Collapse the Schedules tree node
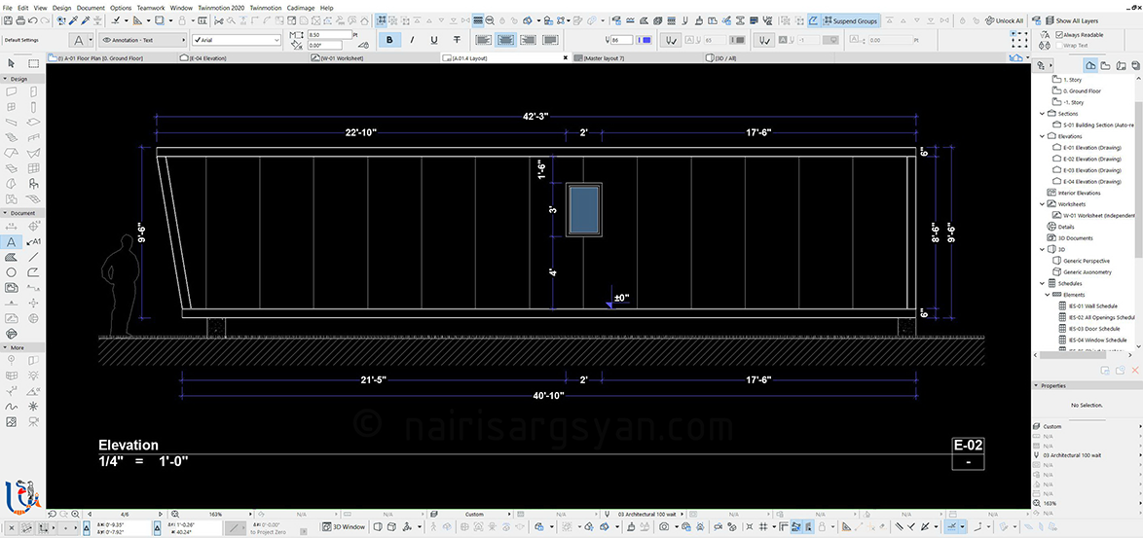The image size is (1143, 538). click(x=1042, y=283)
